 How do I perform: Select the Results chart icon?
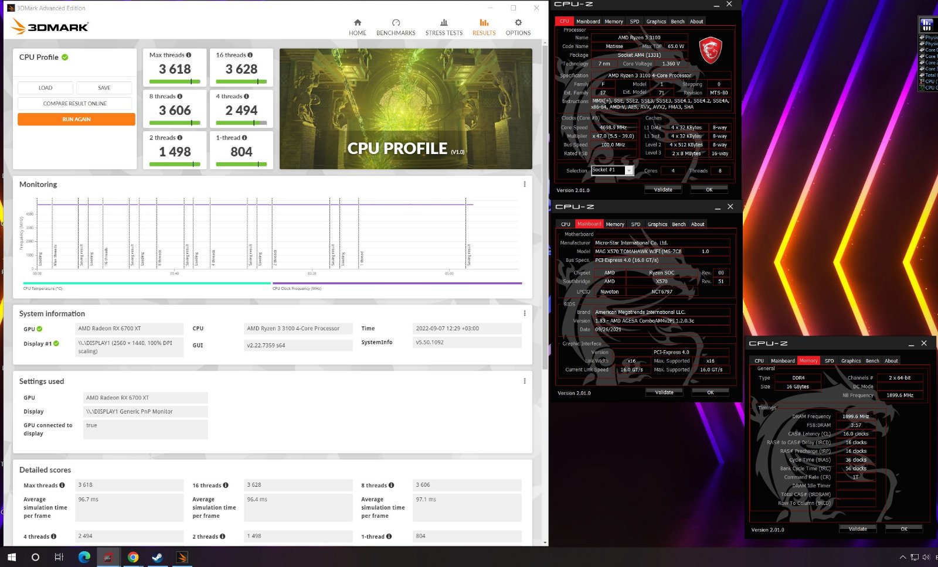[x=484, y=23]
